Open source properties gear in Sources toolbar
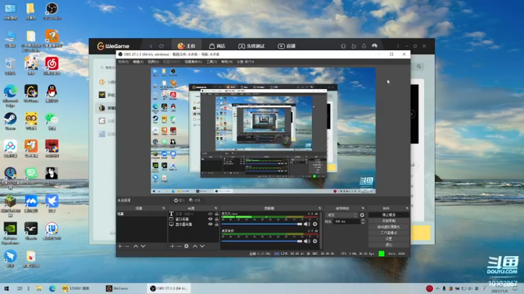 (x=187, y=246)
